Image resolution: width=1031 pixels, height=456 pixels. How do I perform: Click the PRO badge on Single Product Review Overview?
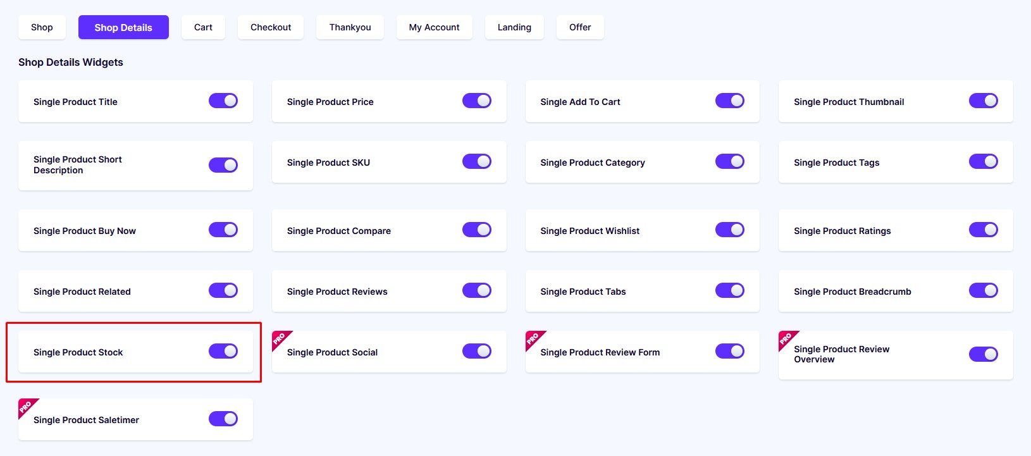point(786,339)
